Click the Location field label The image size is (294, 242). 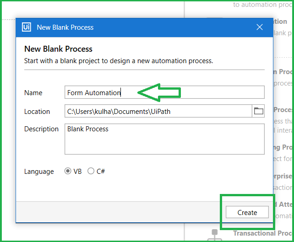click(37, 112)
